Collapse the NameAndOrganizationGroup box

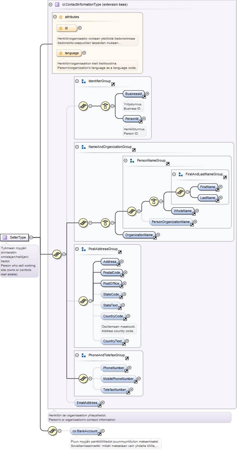coord(77,147)
